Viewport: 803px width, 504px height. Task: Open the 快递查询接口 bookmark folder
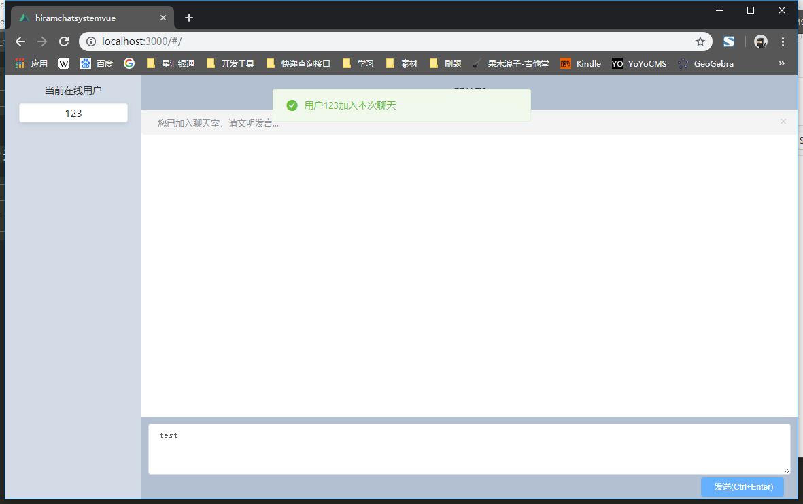click(x=298, y=63)
